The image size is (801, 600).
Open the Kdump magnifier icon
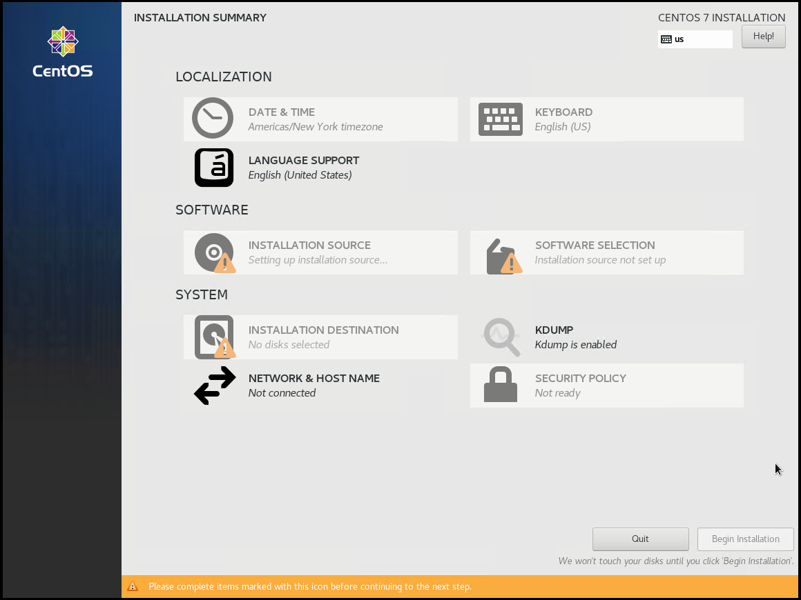[501, 337]
